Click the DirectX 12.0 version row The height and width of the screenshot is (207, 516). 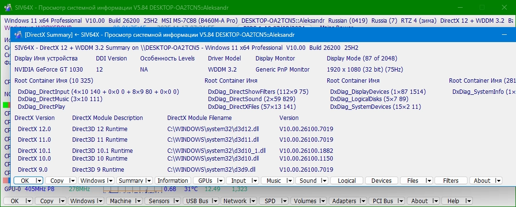pyautogui.click(x=34, y=129)
